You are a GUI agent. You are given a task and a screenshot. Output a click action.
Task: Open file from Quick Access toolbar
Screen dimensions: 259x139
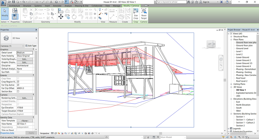pos(10,2)
